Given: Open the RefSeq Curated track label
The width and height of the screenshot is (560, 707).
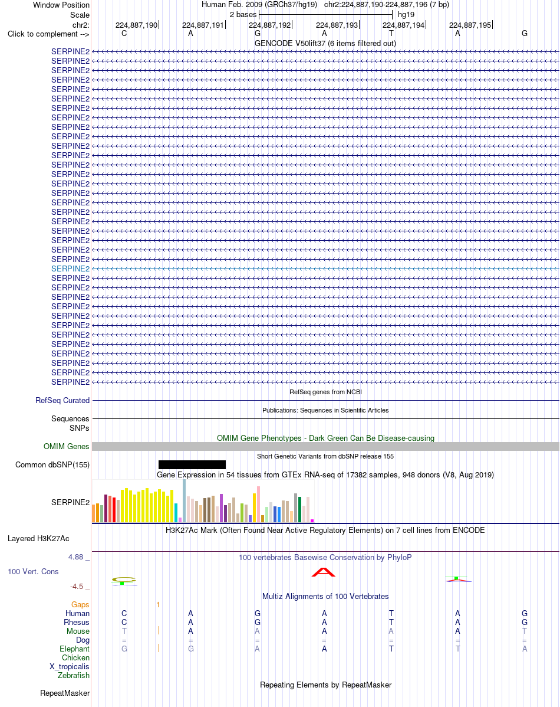Looking at the screenshot, I should click(x=62, y=400).
